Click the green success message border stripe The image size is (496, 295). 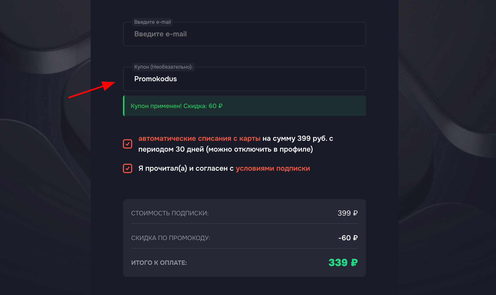click(x=124, y=106)
